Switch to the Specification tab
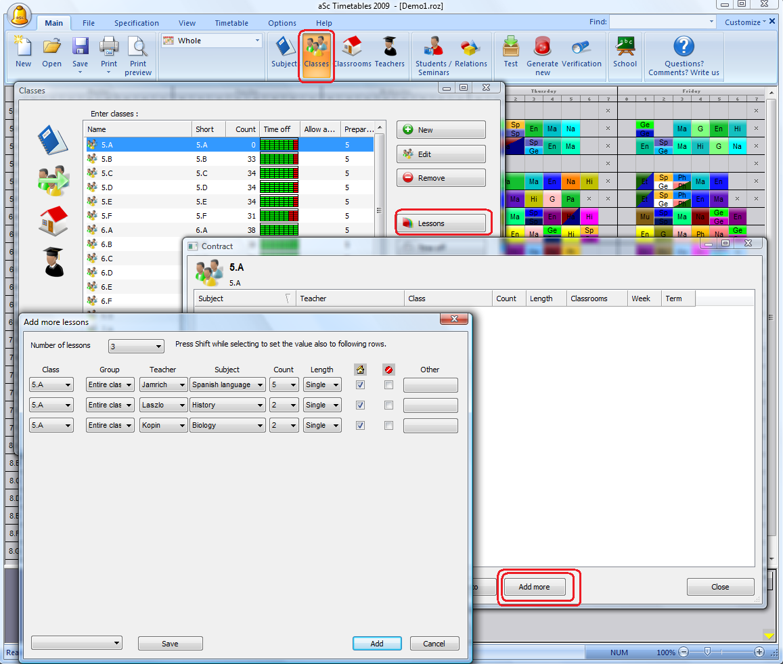 coord(136,23)
